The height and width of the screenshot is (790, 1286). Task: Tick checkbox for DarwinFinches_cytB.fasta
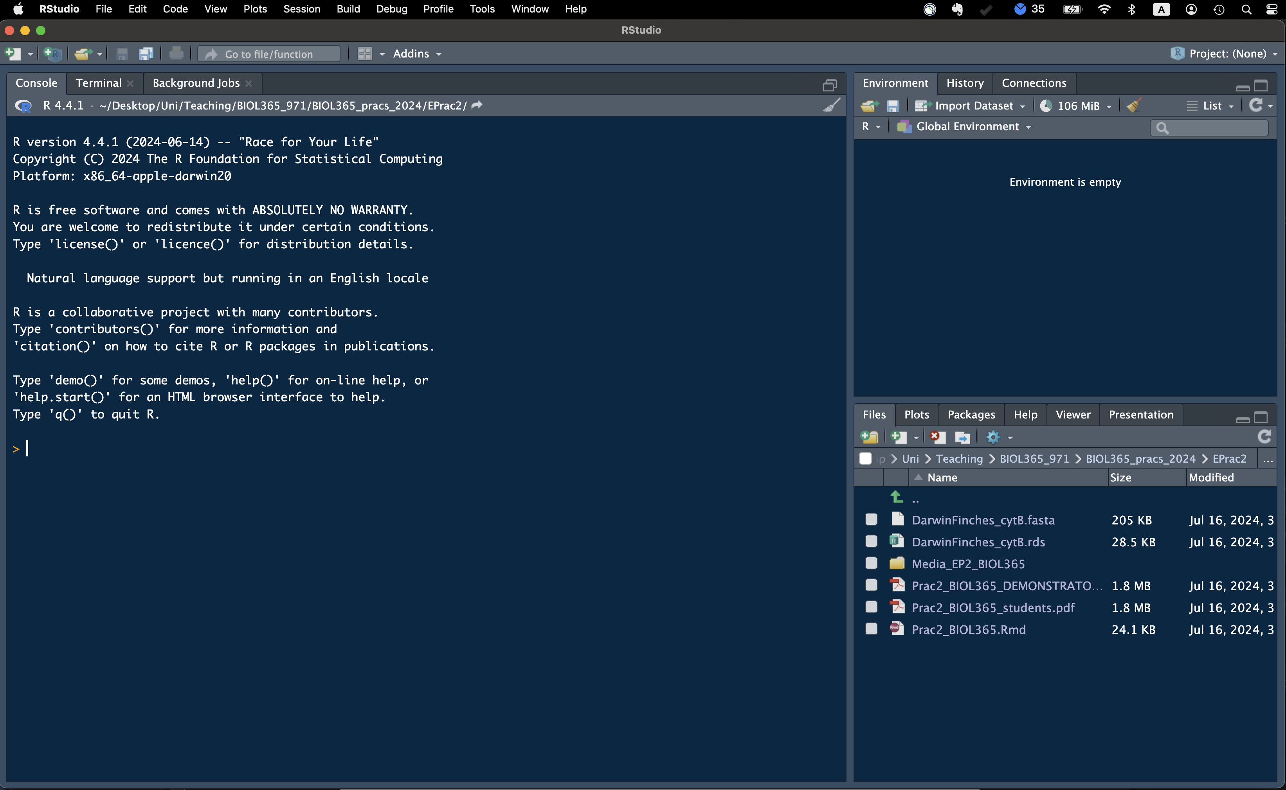click(x=871, y=519)
